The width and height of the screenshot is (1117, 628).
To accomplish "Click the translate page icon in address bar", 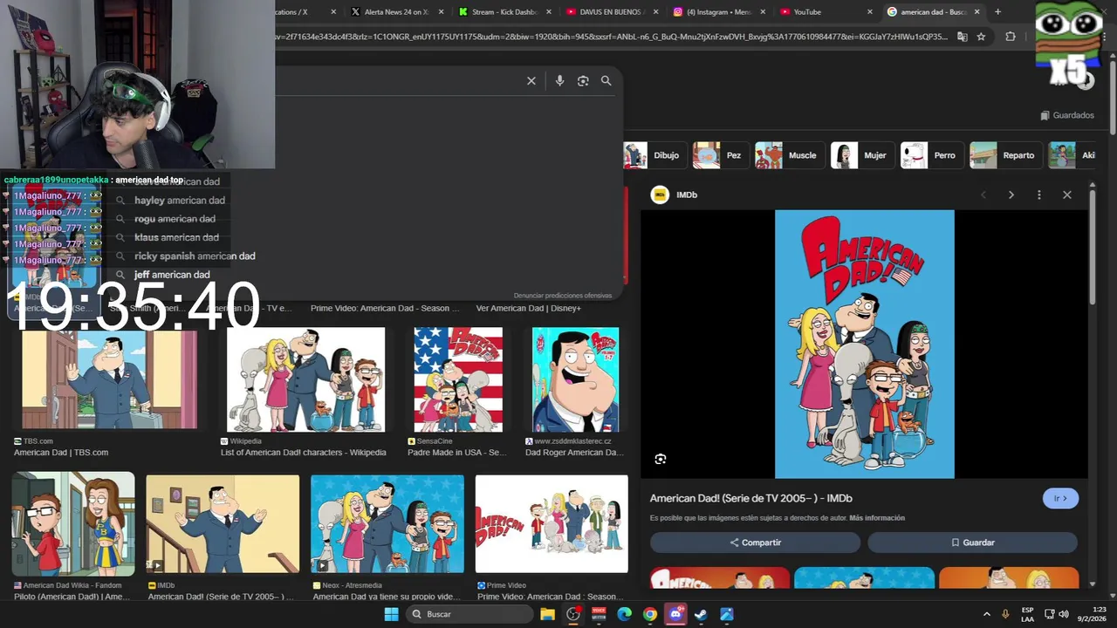I will pos(962,37).
